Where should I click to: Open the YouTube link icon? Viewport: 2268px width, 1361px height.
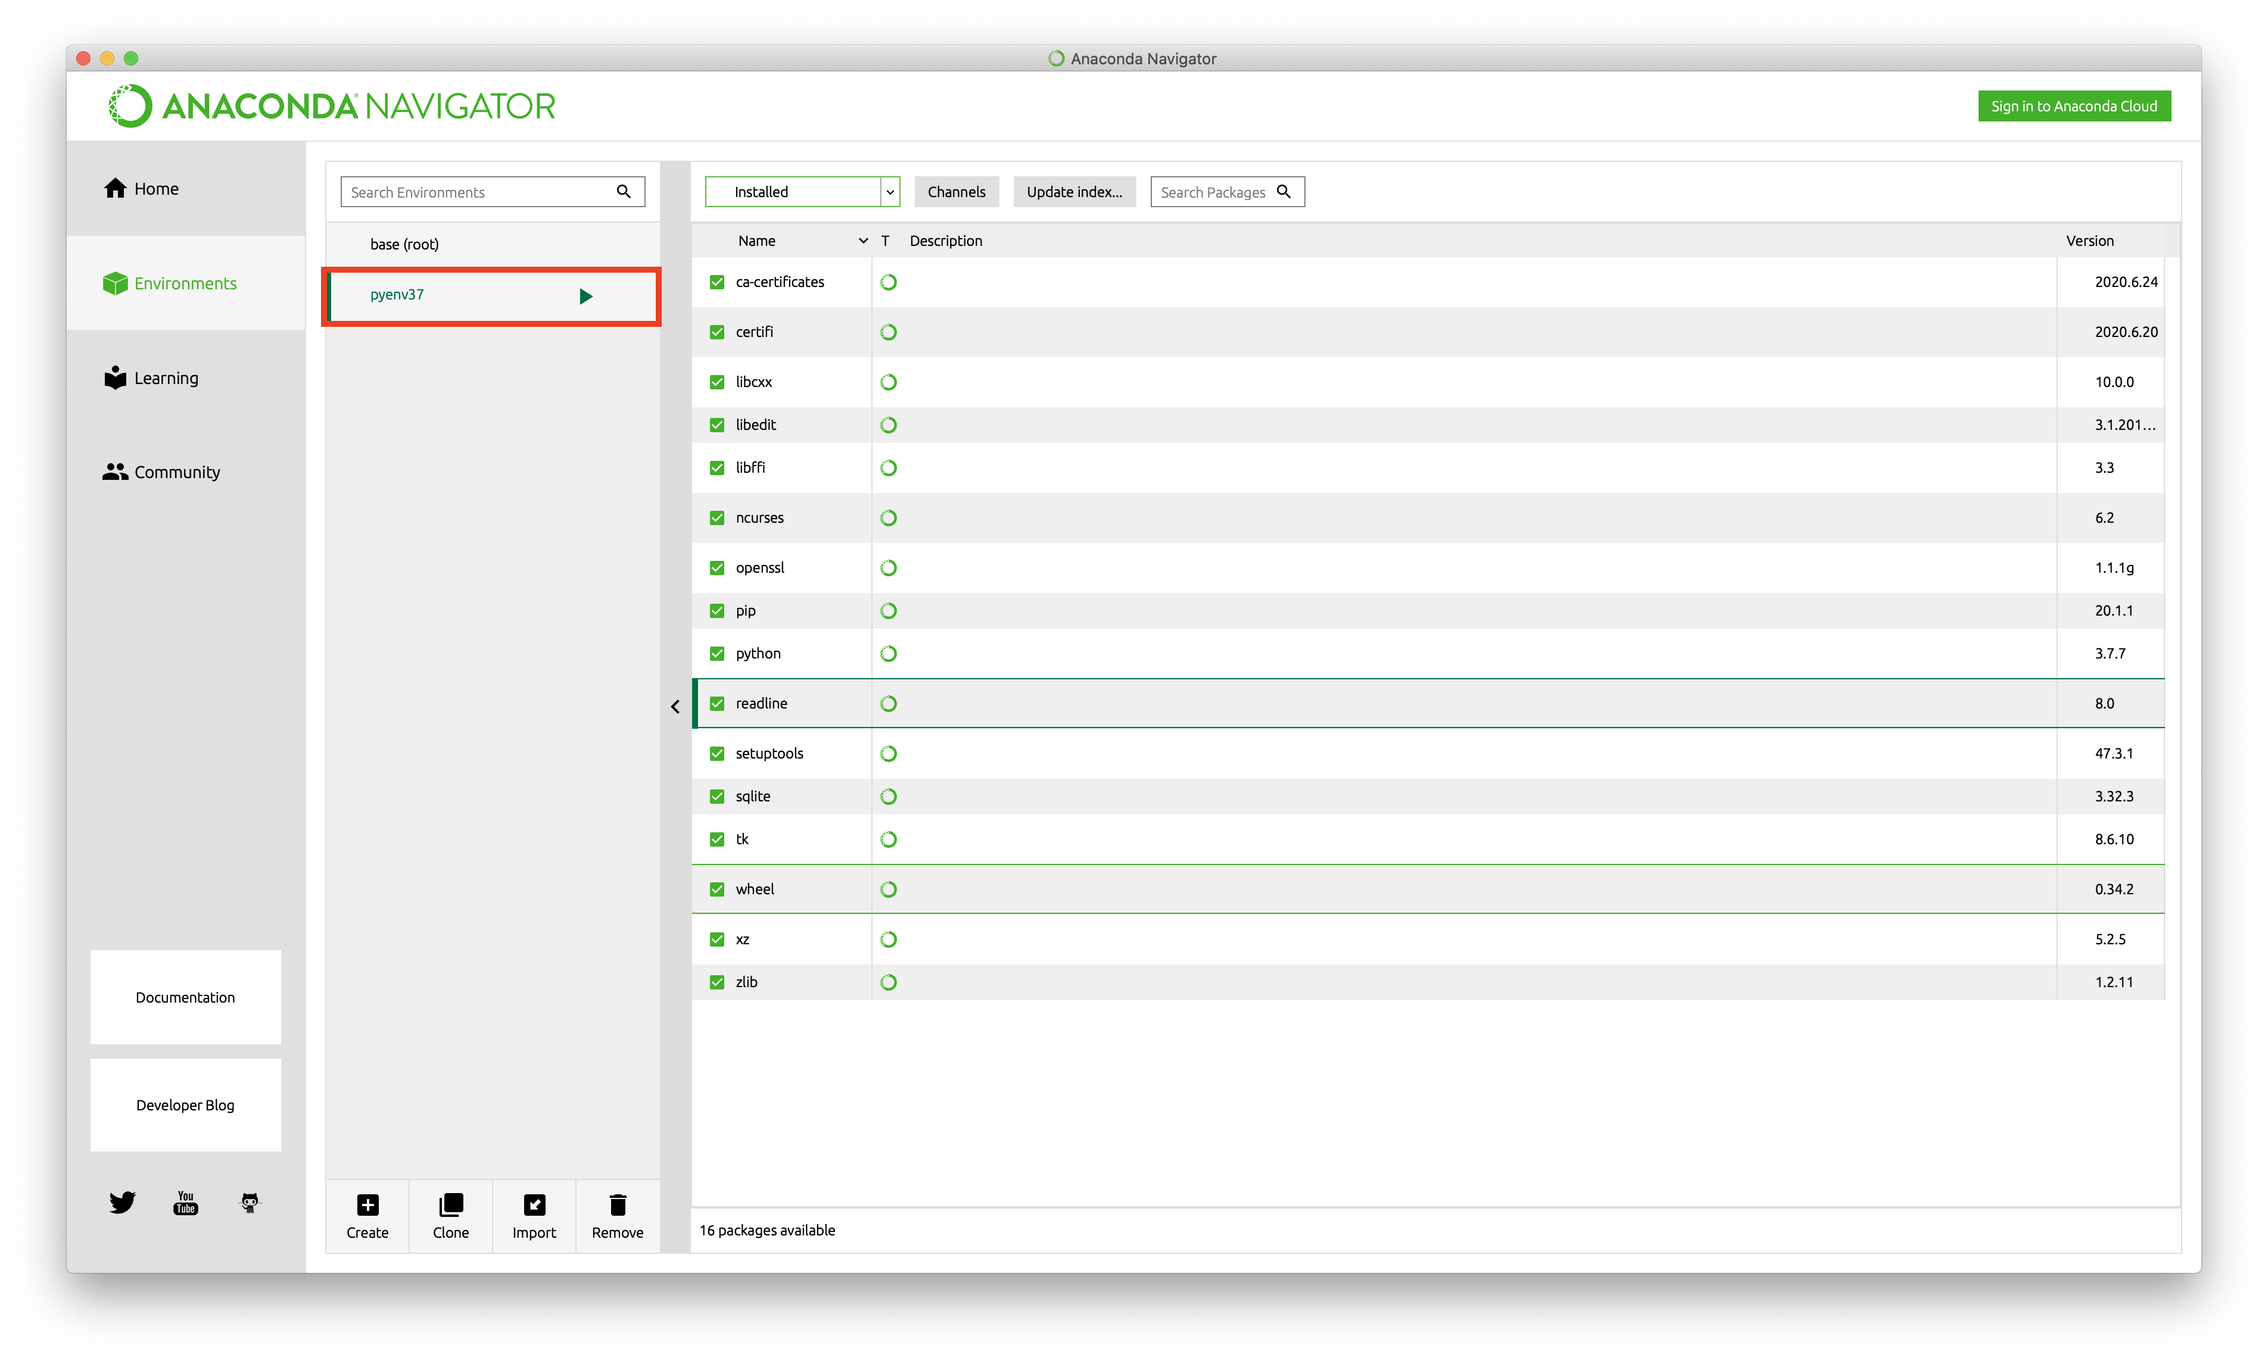pyautogui.click(x=185, y=1203)
